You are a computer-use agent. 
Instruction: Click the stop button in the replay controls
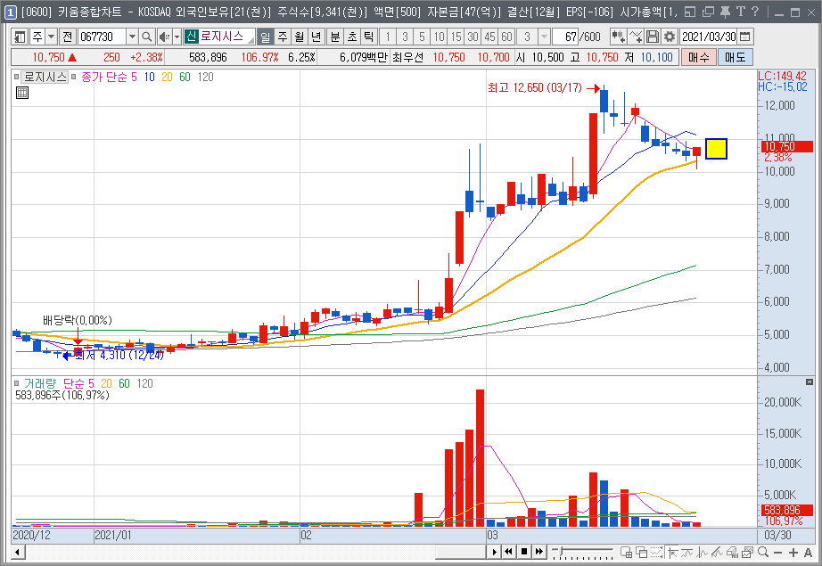pos(523,552)
